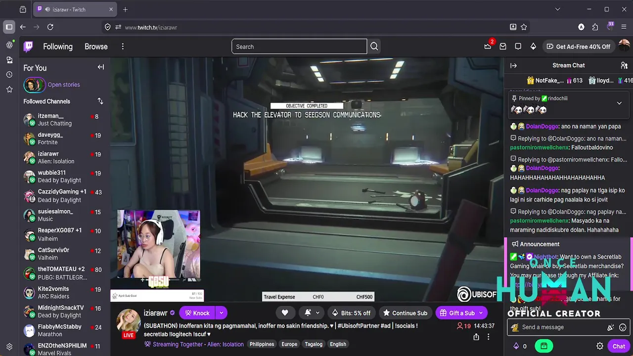
Task: Open the browser tab list dropdown
Action: [x=557, y=9]
